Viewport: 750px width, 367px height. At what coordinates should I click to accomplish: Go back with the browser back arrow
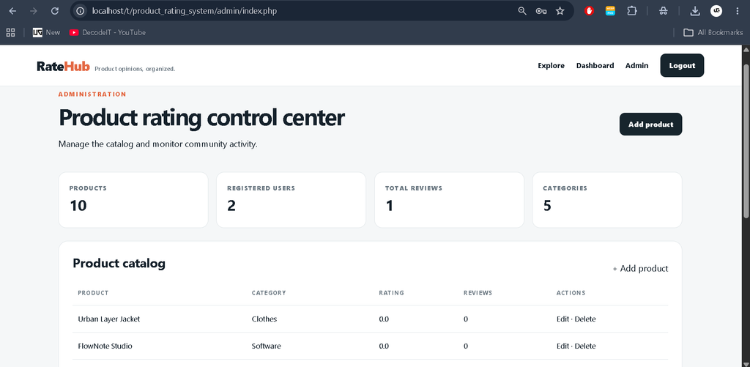pyautogui.click(x=13, y=11)
